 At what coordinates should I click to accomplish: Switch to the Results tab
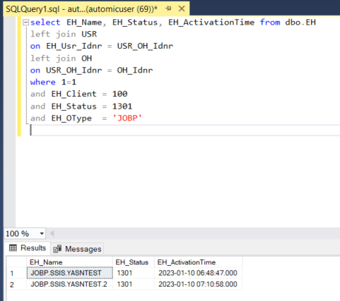click(x=28, y=248)
